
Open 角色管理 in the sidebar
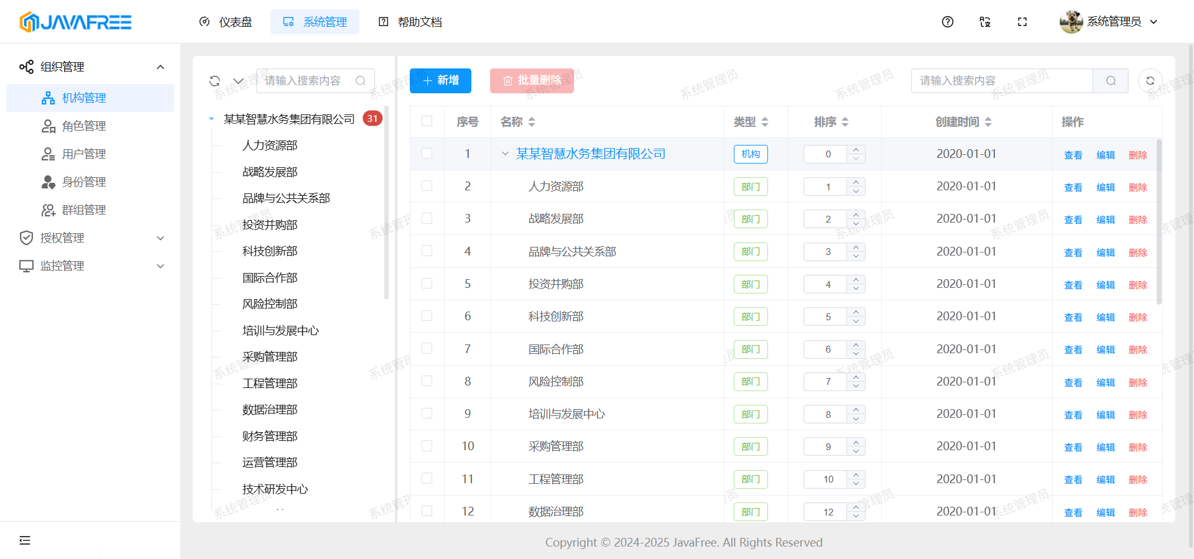tap(84, 126)
